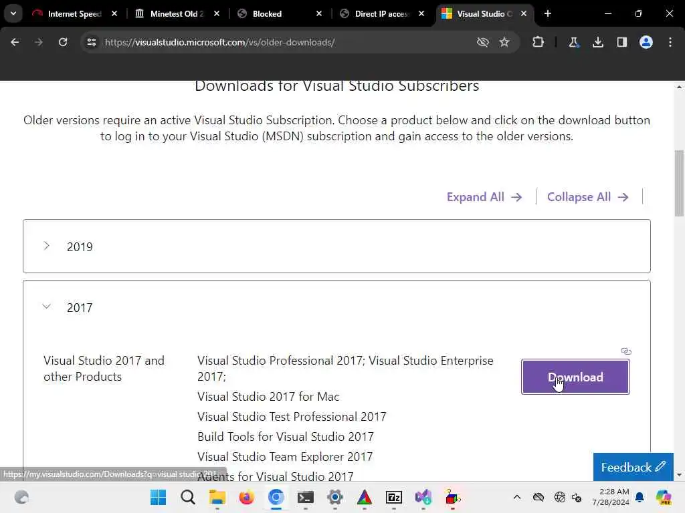This screenshot has width=685, height=513.
Task: Switch to the Direct IP access tab
Action: 382,14
